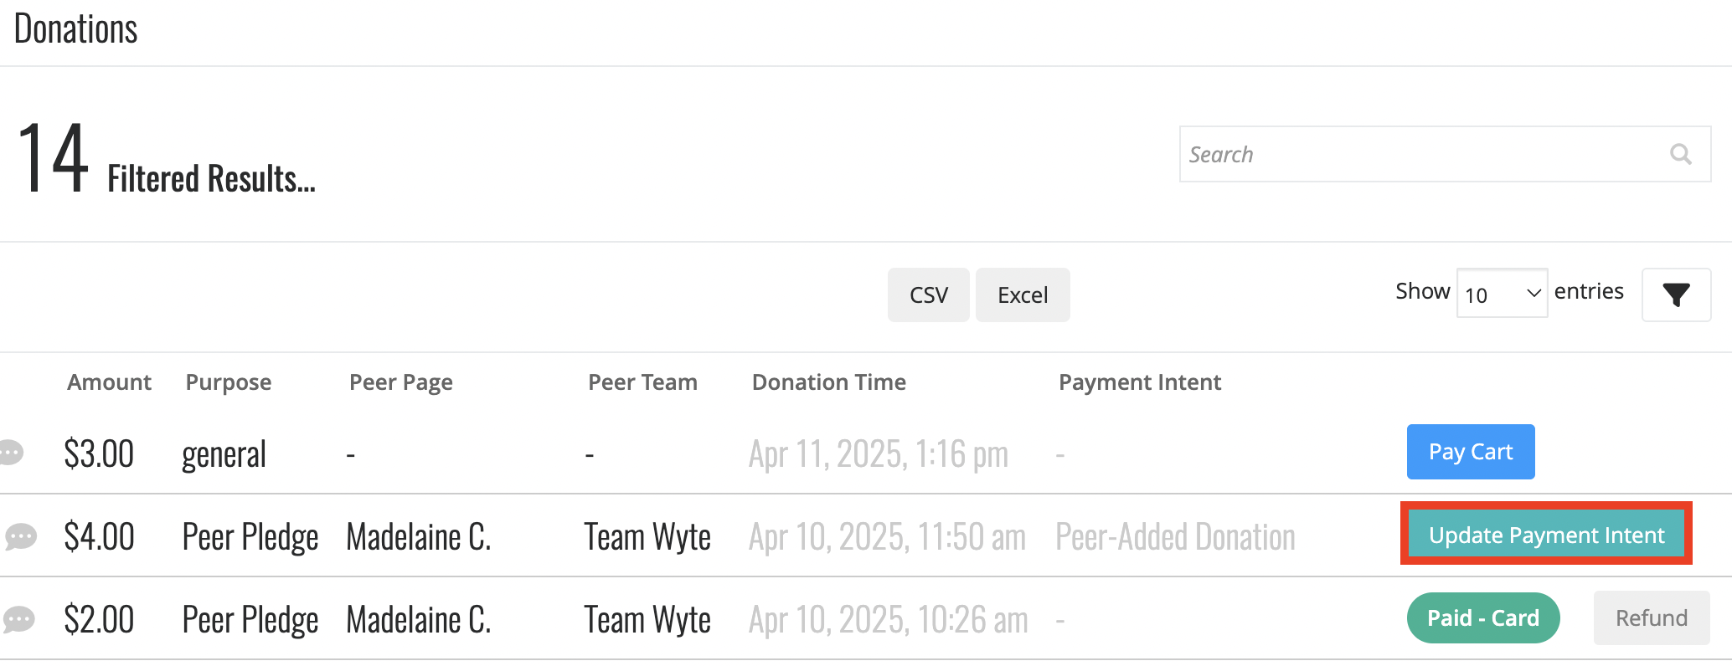1732x666 pixels.
Task: Click the Apr 10, 2025, 10:26 am timestamp
Action: click(x=889, y=620)
